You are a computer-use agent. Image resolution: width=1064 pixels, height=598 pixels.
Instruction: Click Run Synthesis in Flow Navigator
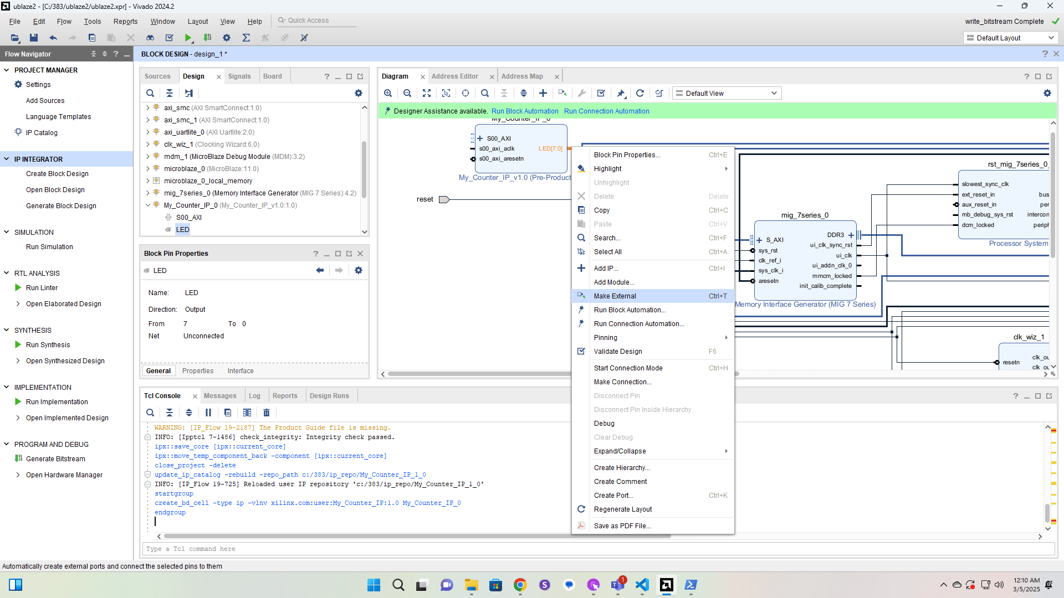(48, 345)
